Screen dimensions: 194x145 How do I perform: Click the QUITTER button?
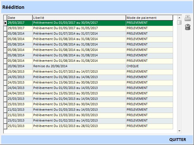pos(177,140)
